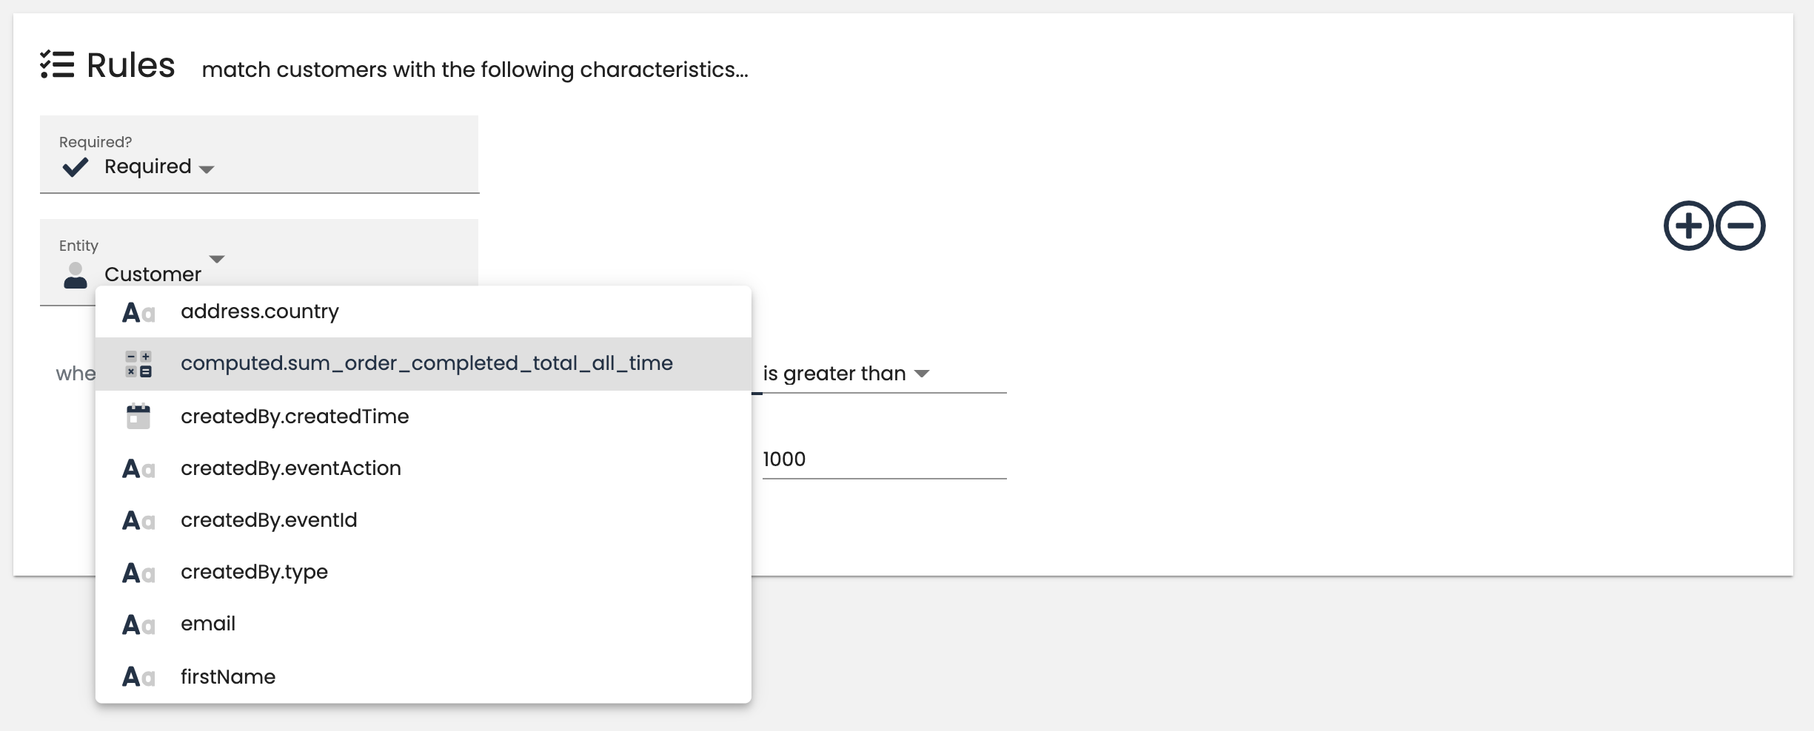Select computed.sum_order_completed_total_all_time option
This screenshot has width=1814, height=731.
click(426, 363)
